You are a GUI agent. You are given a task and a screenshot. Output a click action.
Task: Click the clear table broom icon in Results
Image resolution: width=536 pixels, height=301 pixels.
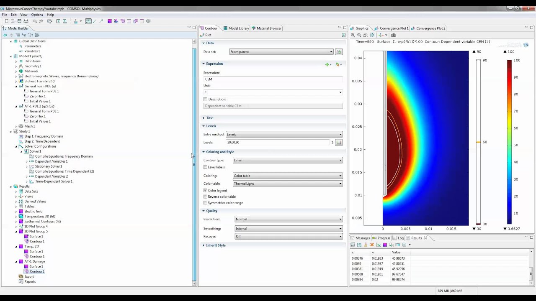coord(366,245)
